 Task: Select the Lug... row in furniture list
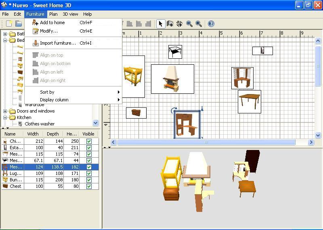point(50,173)
